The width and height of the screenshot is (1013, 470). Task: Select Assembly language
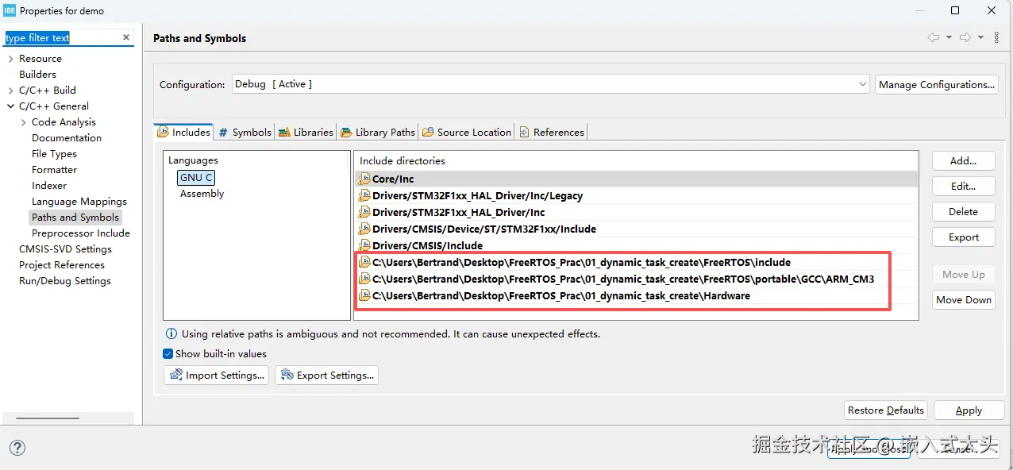click(202, 194)
